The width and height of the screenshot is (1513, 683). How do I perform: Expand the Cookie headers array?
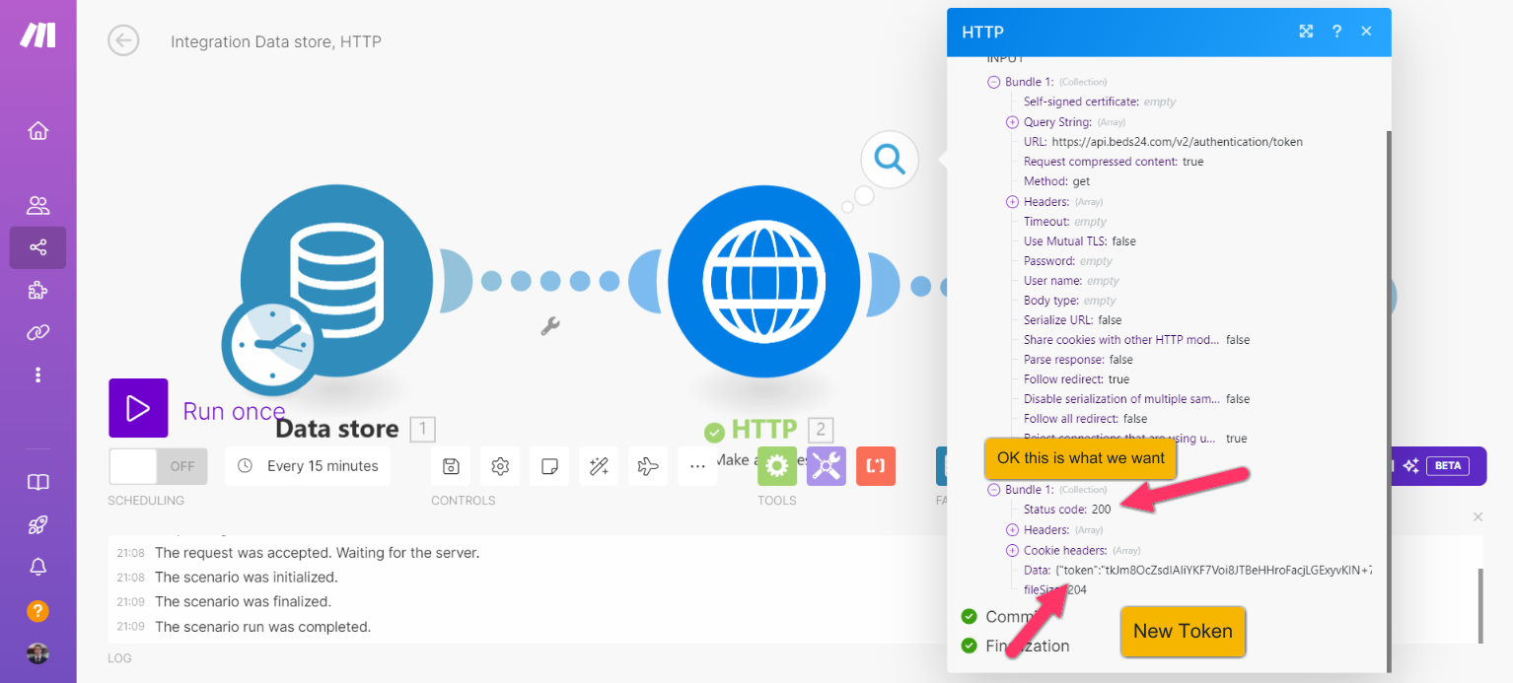tap(1012, 550)
